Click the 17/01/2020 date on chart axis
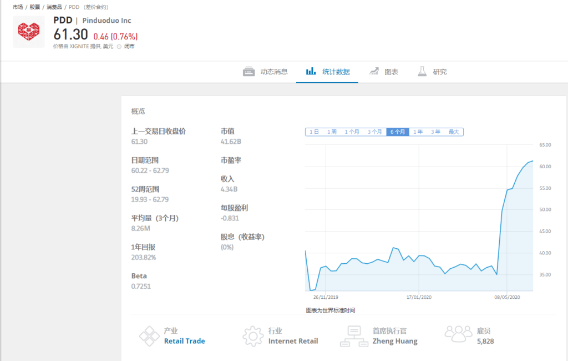This screenshot has width=568, height=361. coord(419,297)
